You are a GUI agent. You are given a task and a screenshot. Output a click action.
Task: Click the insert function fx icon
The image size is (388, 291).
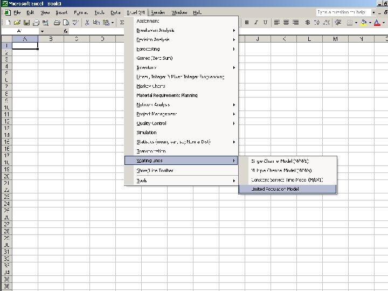(x=65, y=31)
